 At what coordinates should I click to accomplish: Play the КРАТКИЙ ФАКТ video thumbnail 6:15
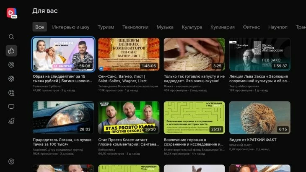[260, 117]
